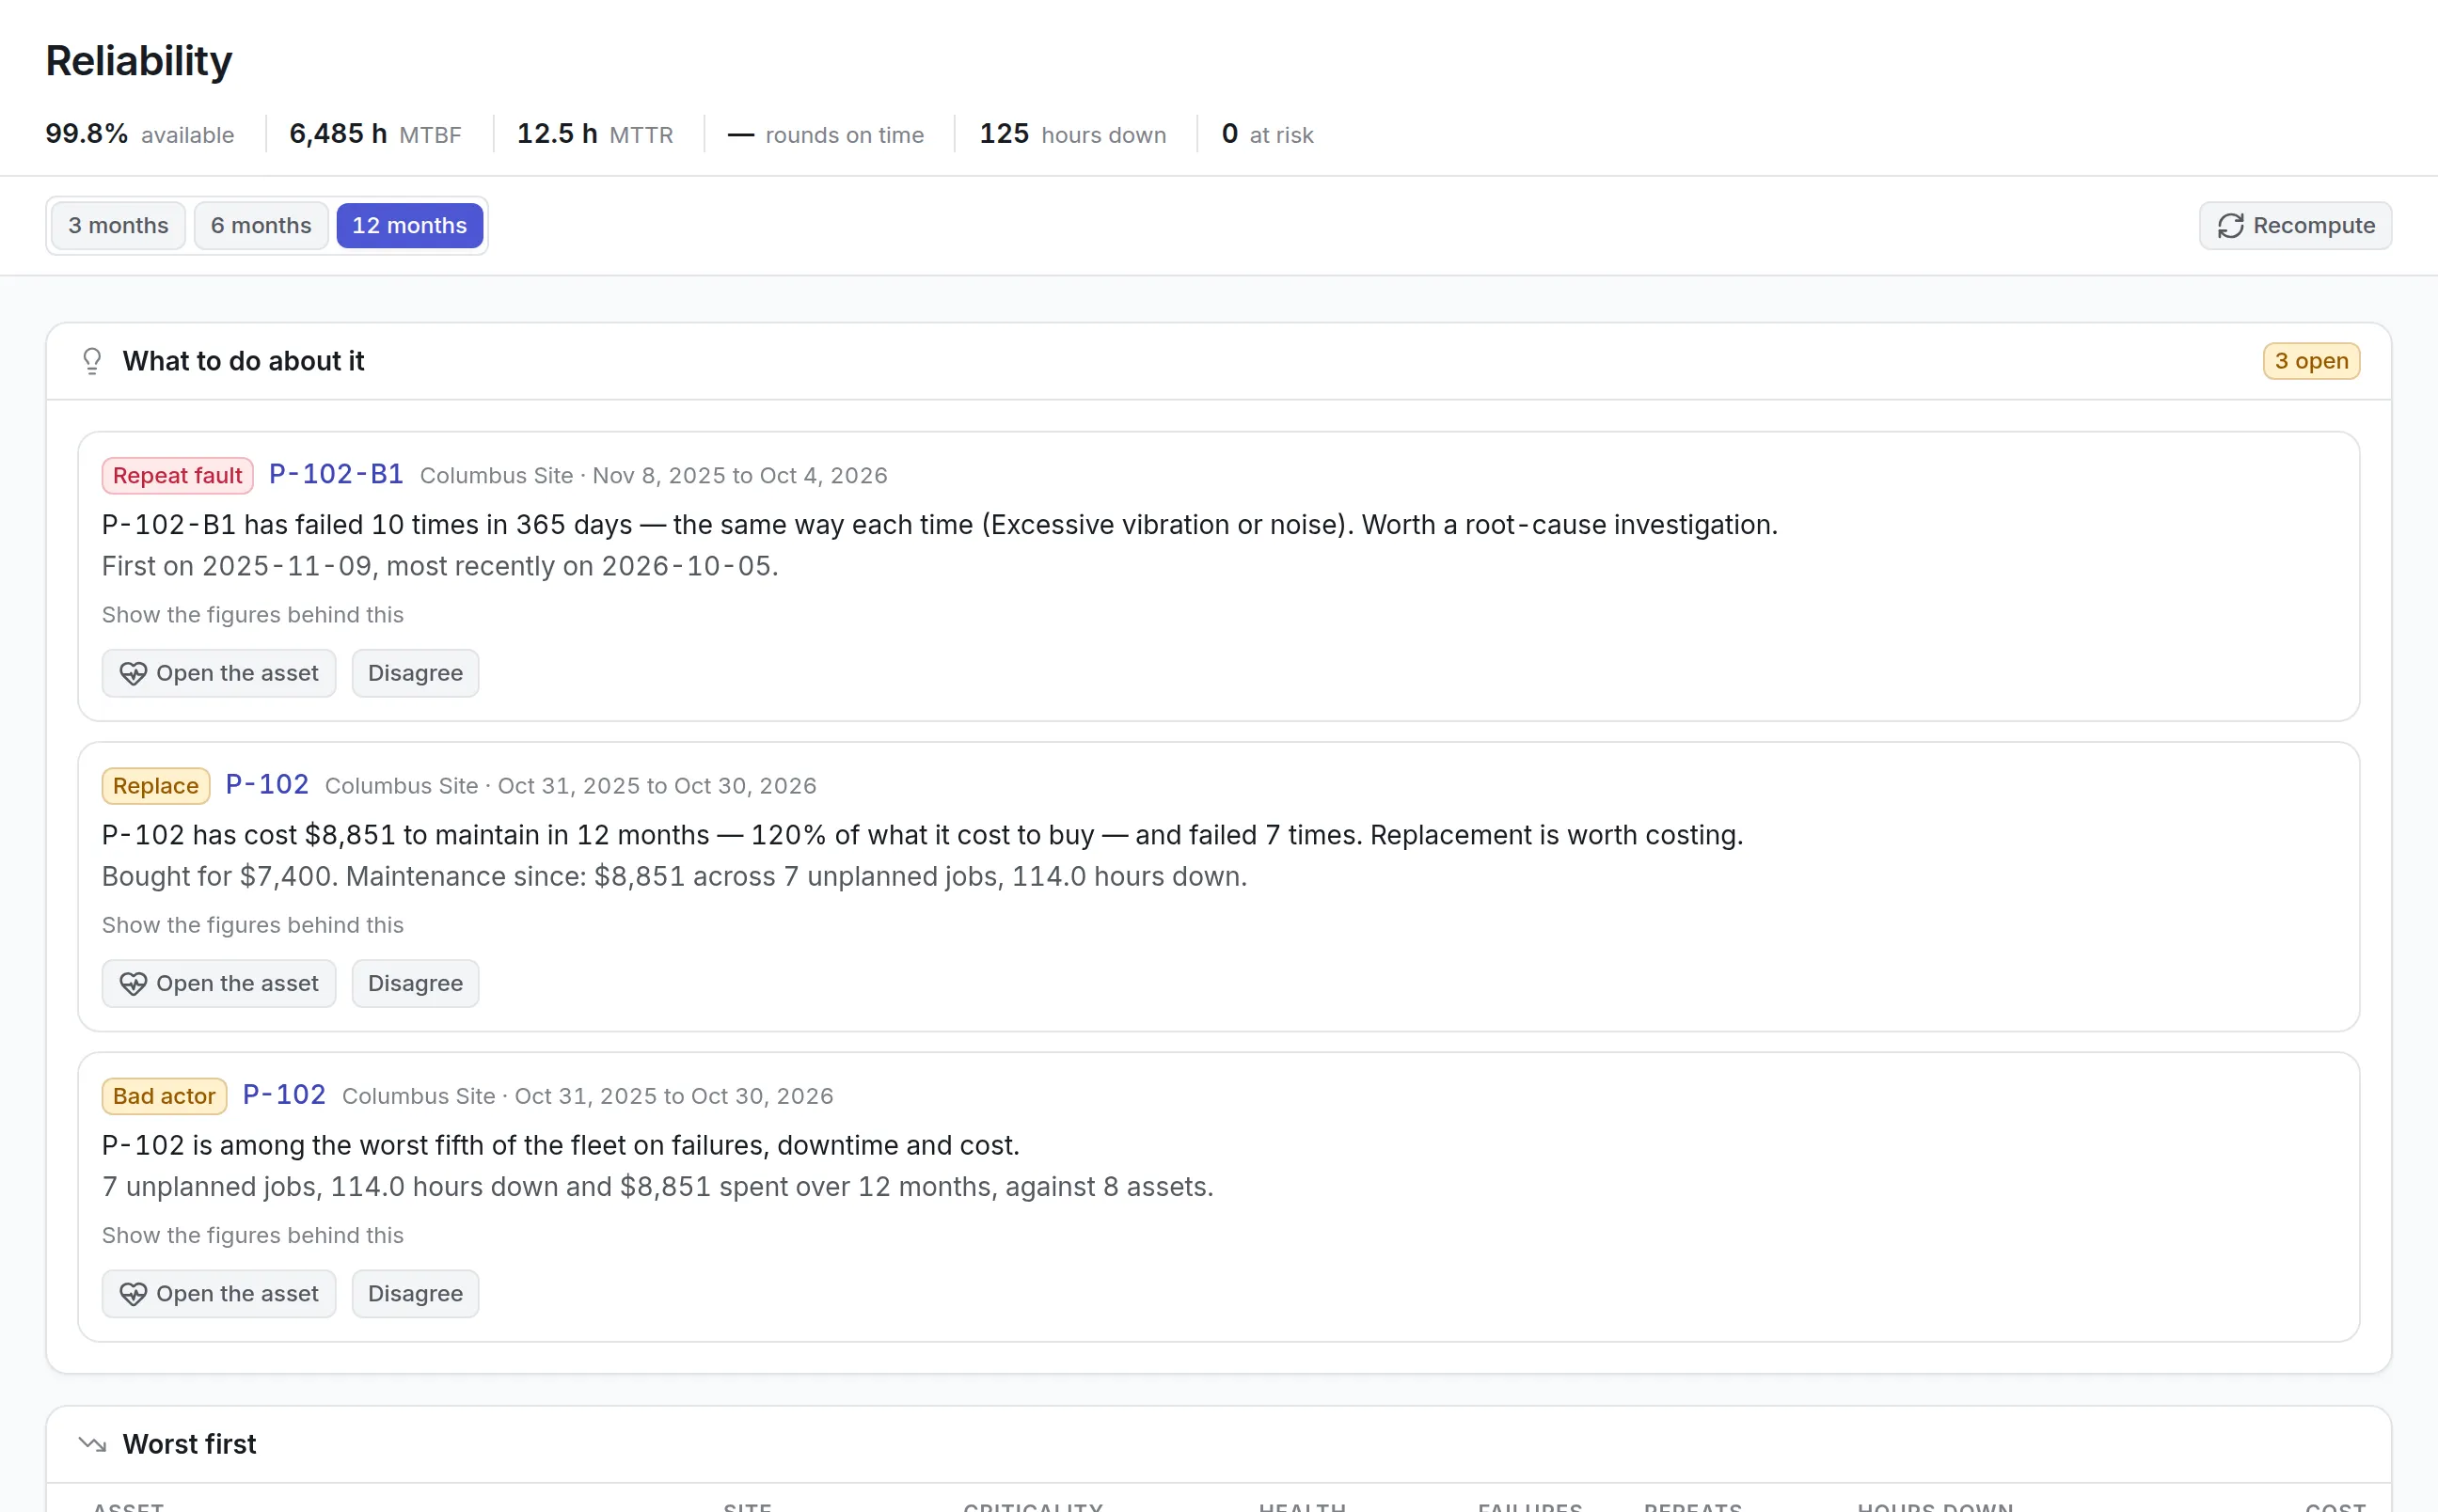Screen dimensions: 2438x1512
Task: Open the P-102 link on the Bad actor card
Action: tap(284, 1094)
